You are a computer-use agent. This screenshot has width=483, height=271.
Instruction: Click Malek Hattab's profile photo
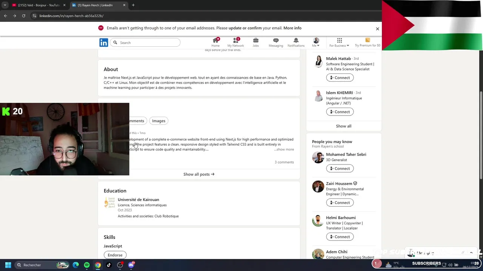coord(318,61)
